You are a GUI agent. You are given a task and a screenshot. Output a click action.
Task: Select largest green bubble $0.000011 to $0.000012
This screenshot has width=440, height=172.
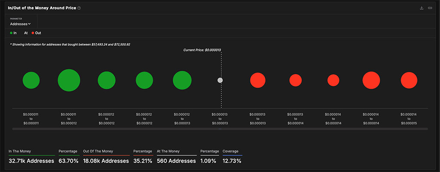[69, 80]
